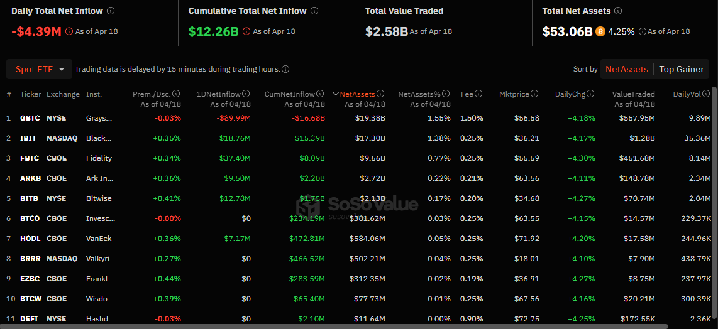Image resolution: width=718 pixels, height=329 pixels.
Task: Click the FBTC ticker
Action: click(x=30, y=158)
